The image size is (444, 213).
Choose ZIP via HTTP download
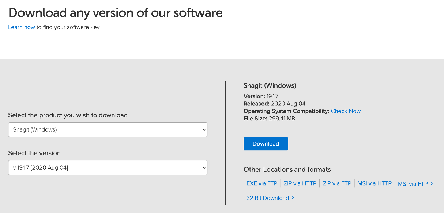(x=300, y=183)
